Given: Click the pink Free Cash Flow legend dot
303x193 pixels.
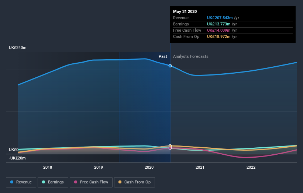Looking at the screenshot, I should coord(76,182).
